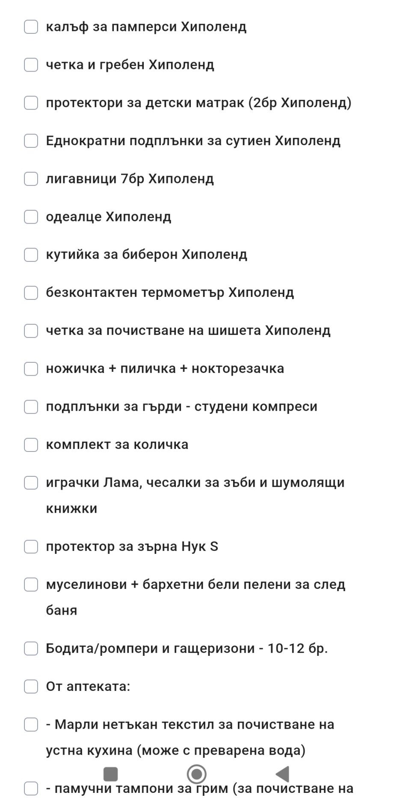Check 'Еднократни подплънки за сутиен Хиполенд'
394x798 pixels.
click(31, 140)
